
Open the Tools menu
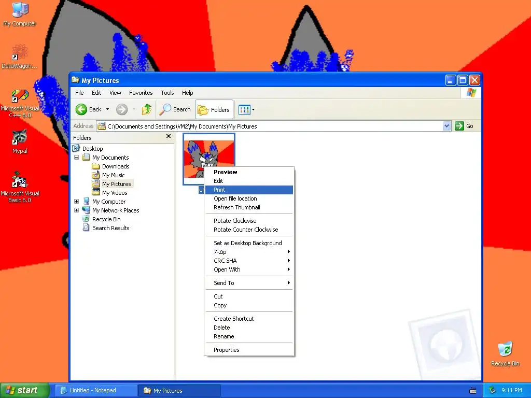(167, 93)
